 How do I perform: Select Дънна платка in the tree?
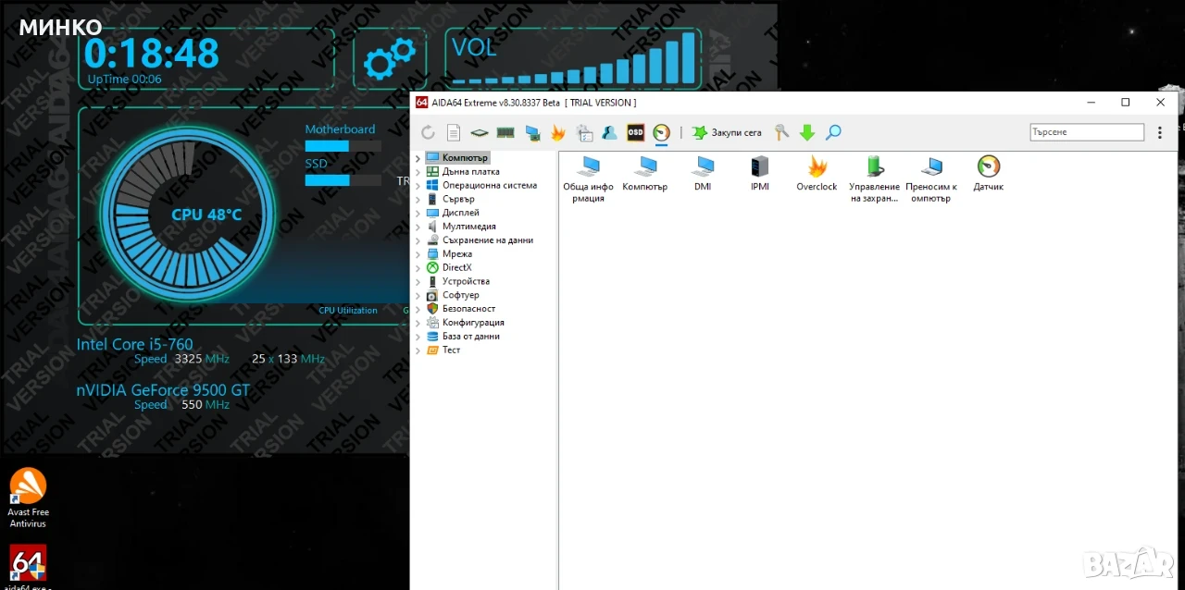pos(470,172)
